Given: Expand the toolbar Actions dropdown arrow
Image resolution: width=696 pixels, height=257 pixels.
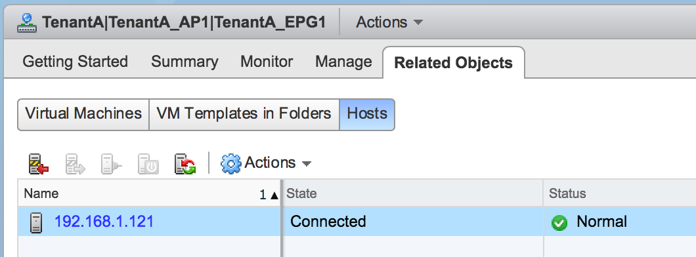Looking at the screenshot, I should 306,163.
